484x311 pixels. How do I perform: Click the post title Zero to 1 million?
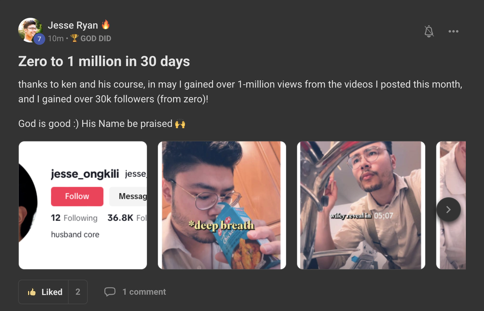pos(104,61)
